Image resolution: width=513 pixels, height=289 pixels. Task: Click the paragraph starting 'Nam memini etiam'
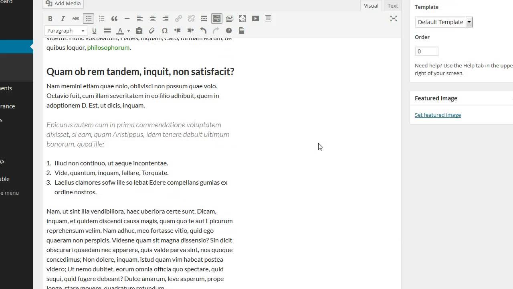pos(133,96)
